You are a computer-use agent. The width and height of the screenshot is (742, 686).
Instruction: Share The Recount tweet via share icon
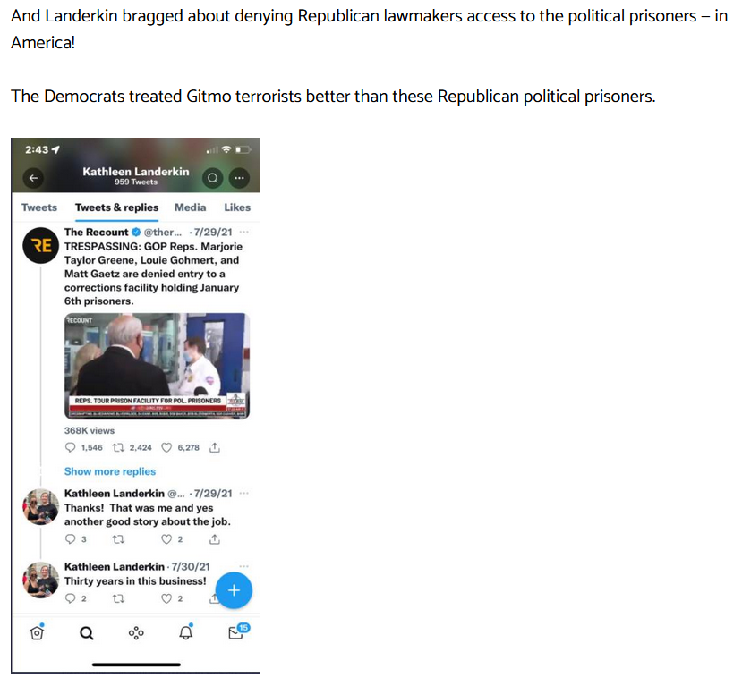coord(215,447)
